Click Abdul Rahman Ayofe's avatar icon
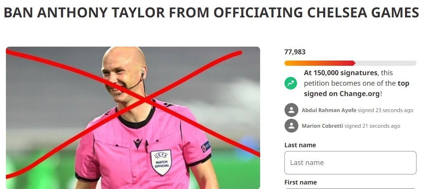This screenshot has height=189, width=429. (291, 110)
